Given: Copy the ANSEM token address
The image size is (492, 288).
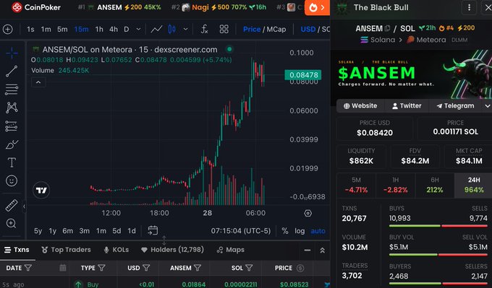Looking at the screenshot, I should pos(387,28).
